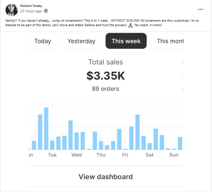Click the Wed axis label

(76, 155)
